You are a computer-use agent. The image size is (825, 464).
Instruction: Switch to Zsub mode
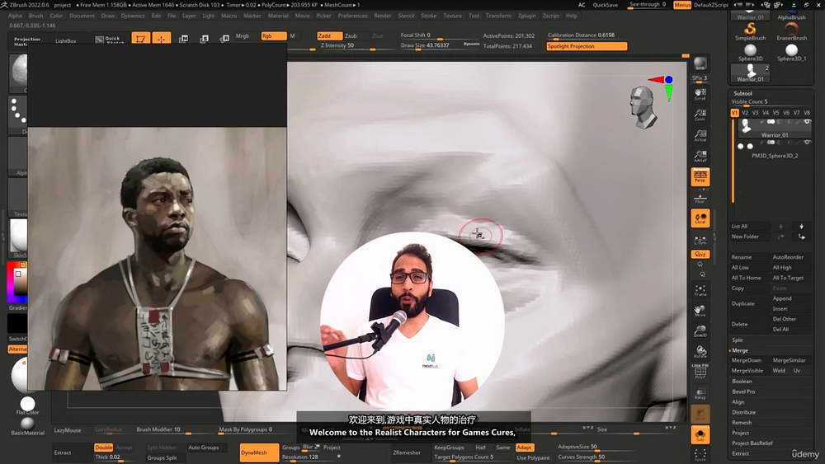pyautogui.click(x=351, y=35)
